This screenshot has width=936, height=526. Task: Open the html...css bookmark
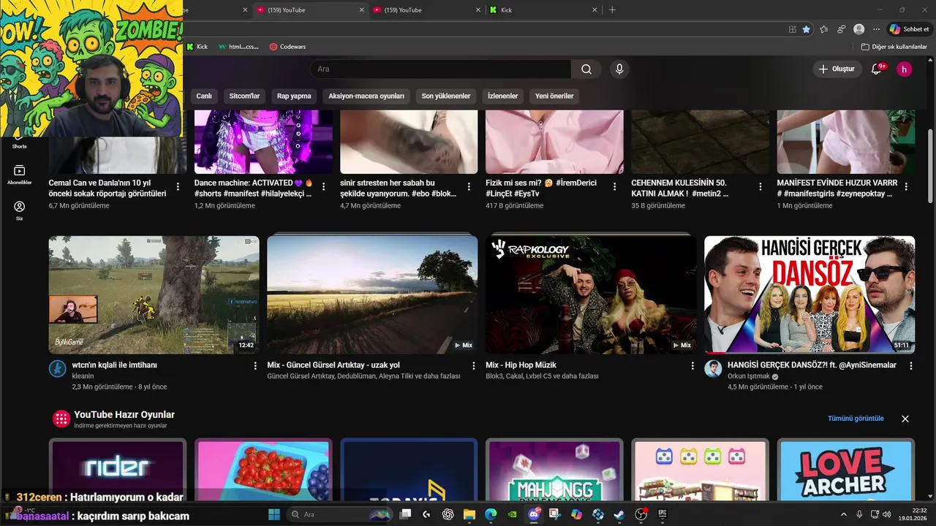[238, 47]
